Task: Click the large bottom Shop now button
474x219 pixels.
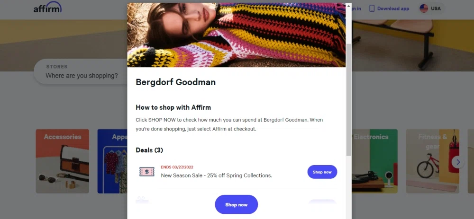Action: 236,204
